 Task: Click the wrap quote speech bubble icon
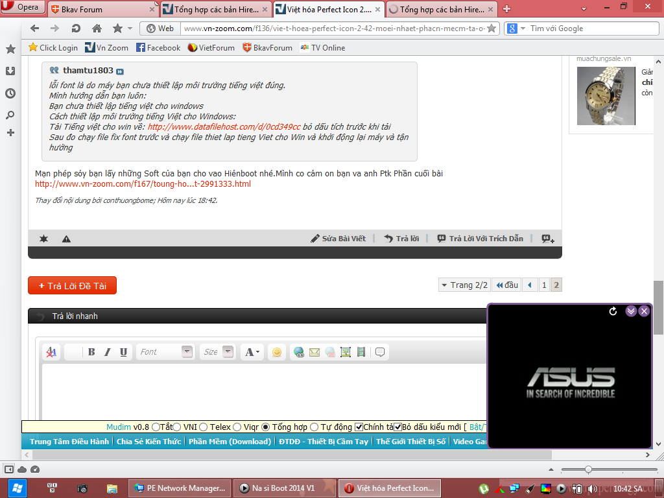[380, 352]
